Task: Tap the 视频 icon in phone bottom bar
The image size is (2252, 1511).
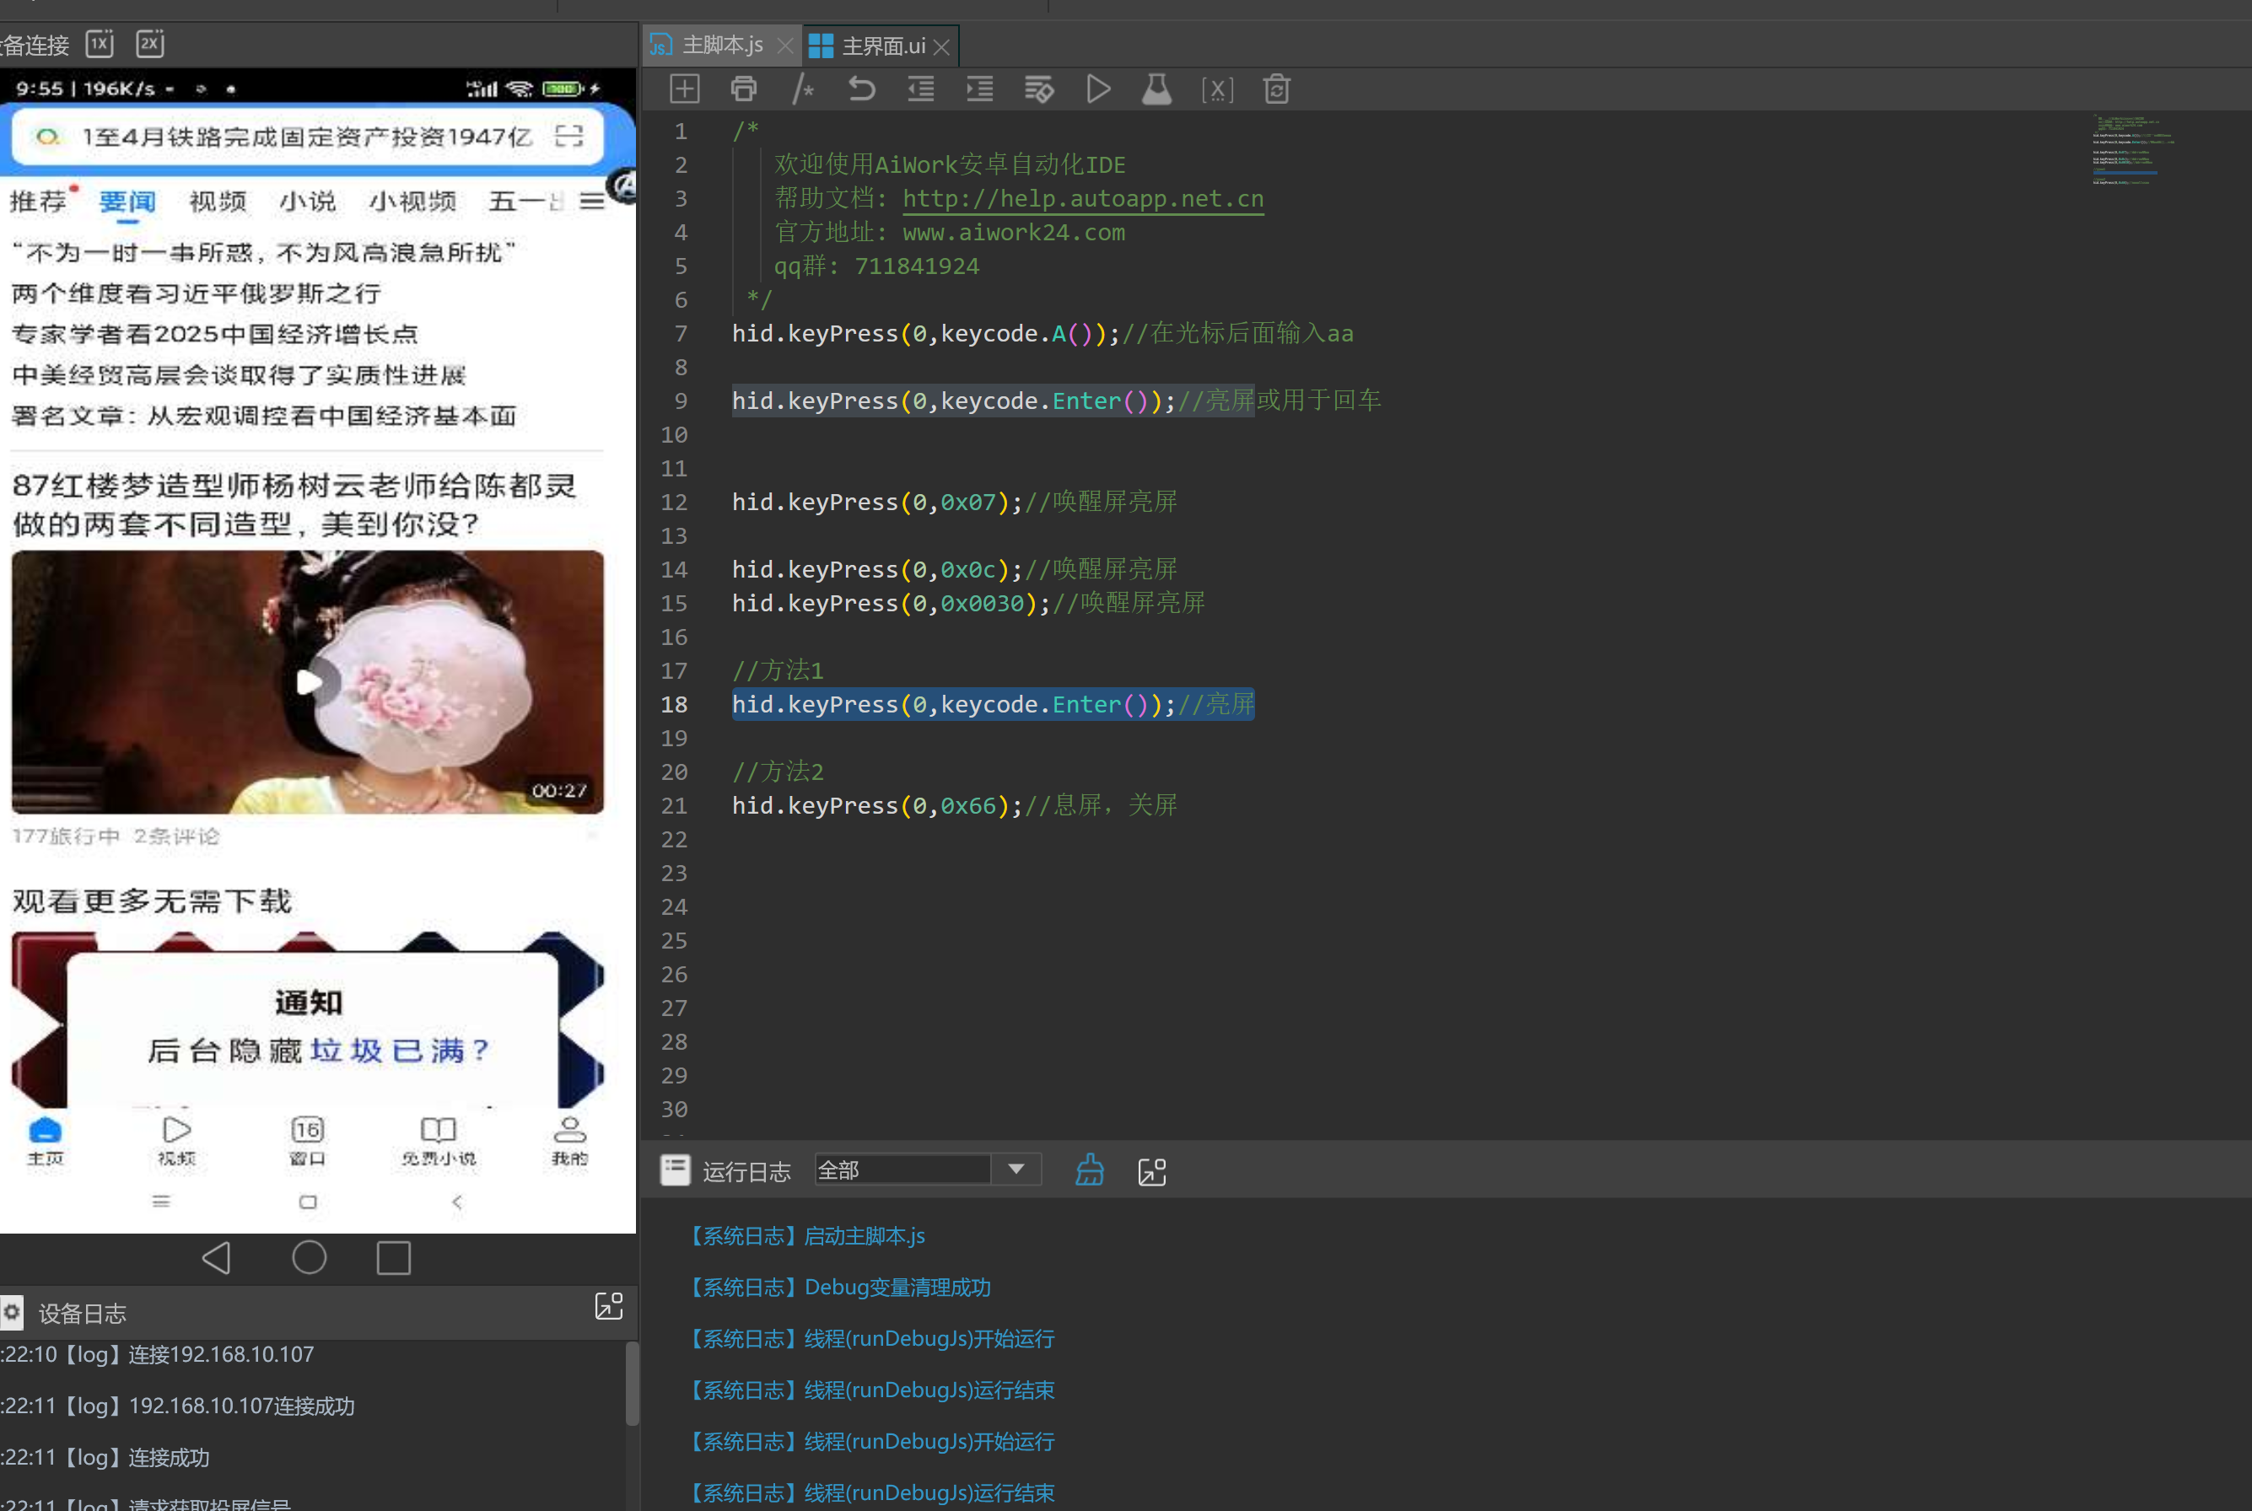Action: pos(176,1141)
